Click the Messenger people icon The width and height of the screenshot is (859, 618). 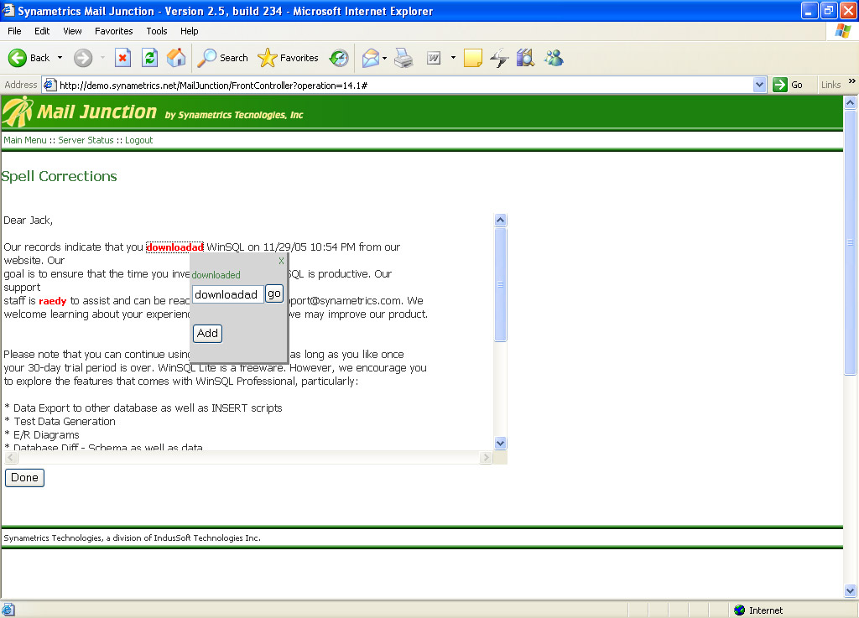pos(554,58)
